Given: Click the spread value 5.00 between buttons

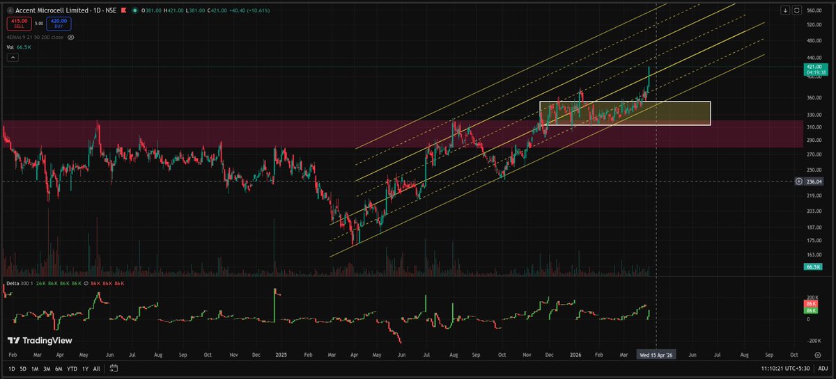Looking at the screenshot, I should pyautogui.click(x=38, y=24).
